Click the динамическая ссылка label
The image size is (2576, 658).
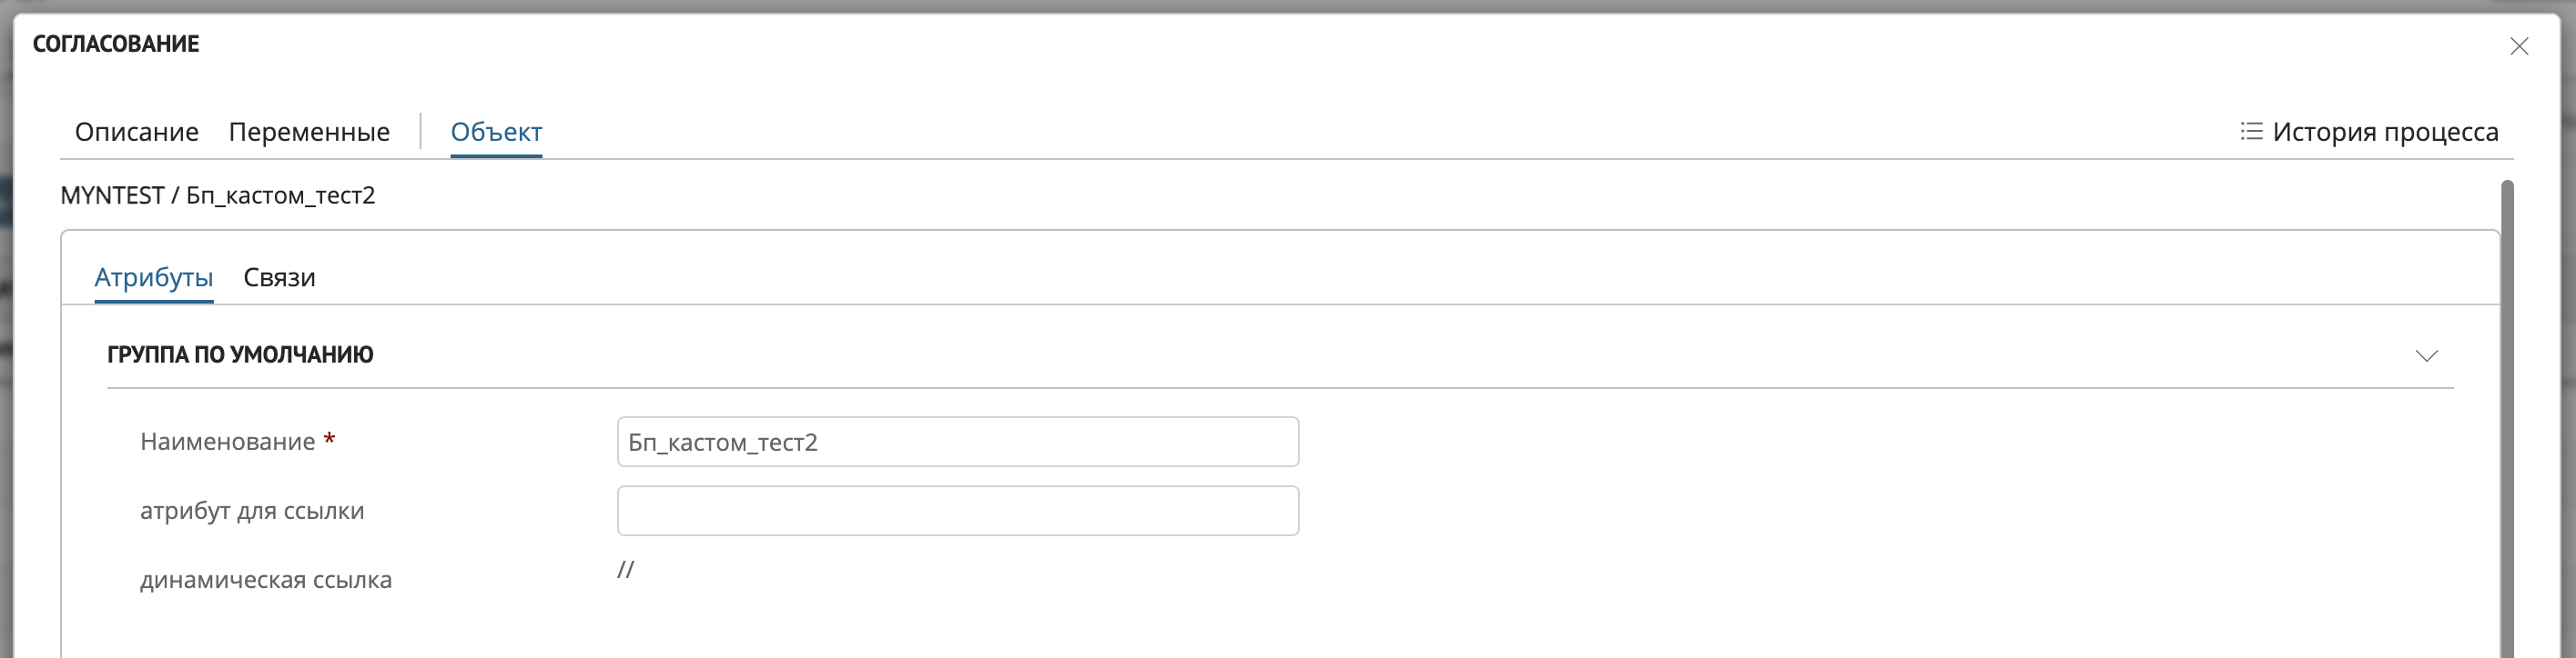click(266, 580)
